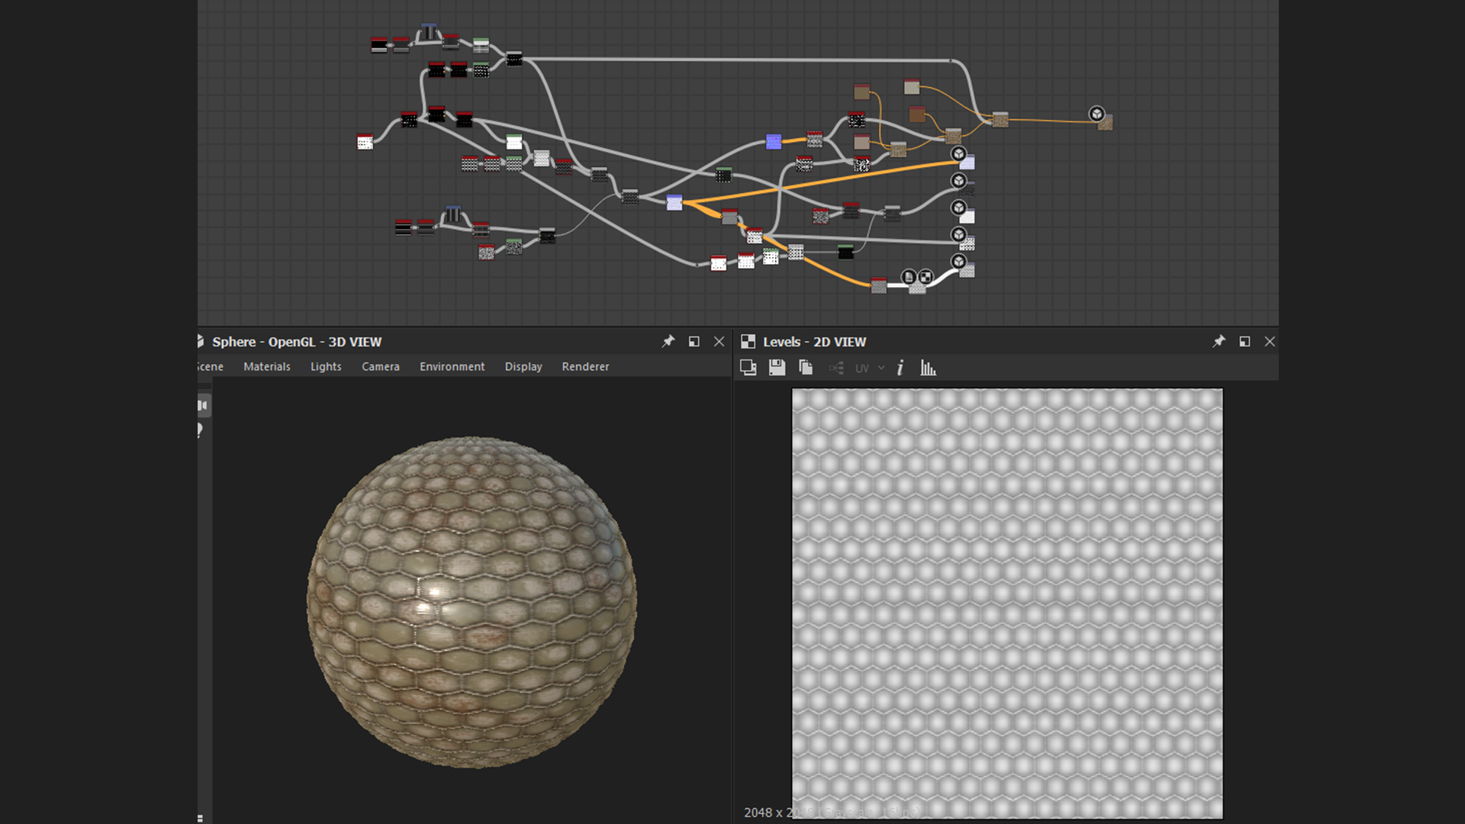Save the 2D view image as bitmap
Screen dimensions: 1465x824
click(x=777, y=368)
